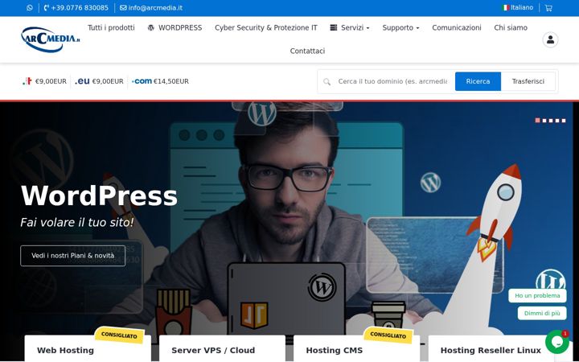Viewport: 579px width, 362px height.
Task: Click the Ricerca button
Action: tap(478, 81)
